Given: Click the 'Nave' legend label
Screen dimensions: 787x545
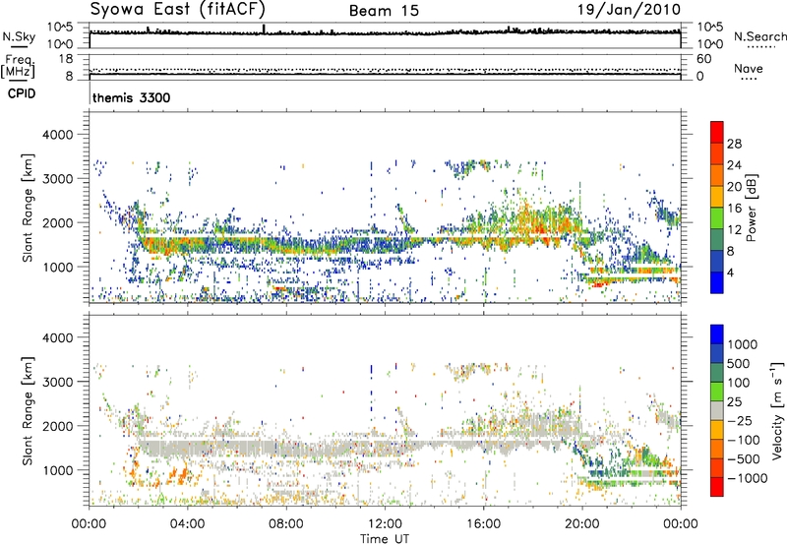Looking at the screenshot, I should [749, 69].
